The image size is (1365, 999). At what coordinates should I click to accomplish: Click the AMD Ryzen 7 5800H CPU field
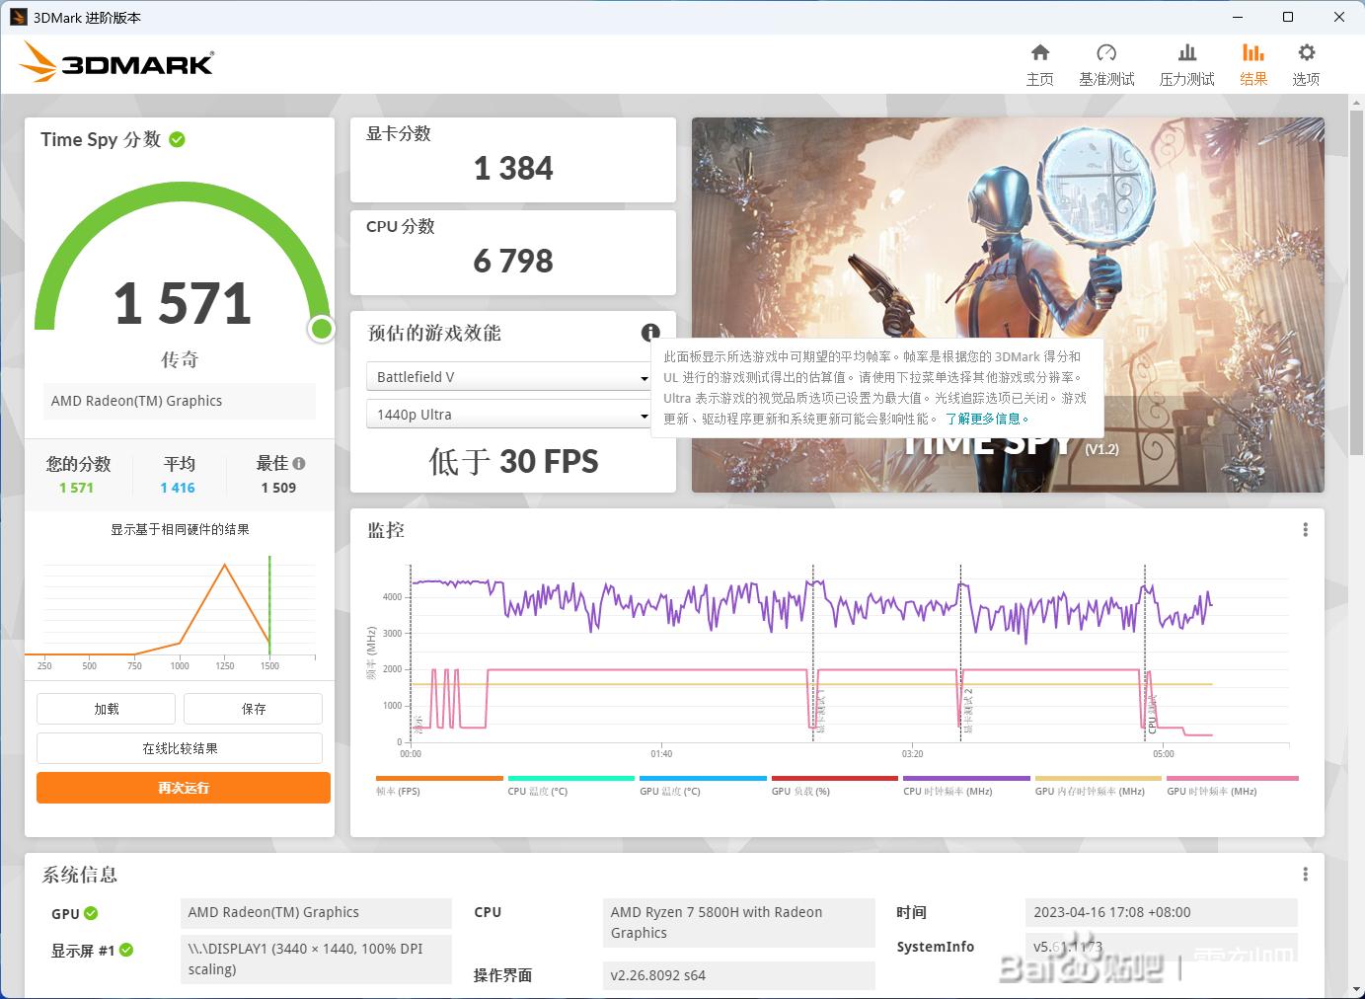(738, 923)
